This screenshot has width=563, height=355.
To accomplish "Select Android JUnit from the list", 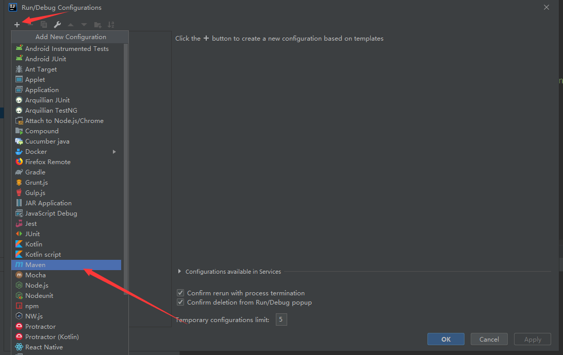I will click(x=67, y=59).
